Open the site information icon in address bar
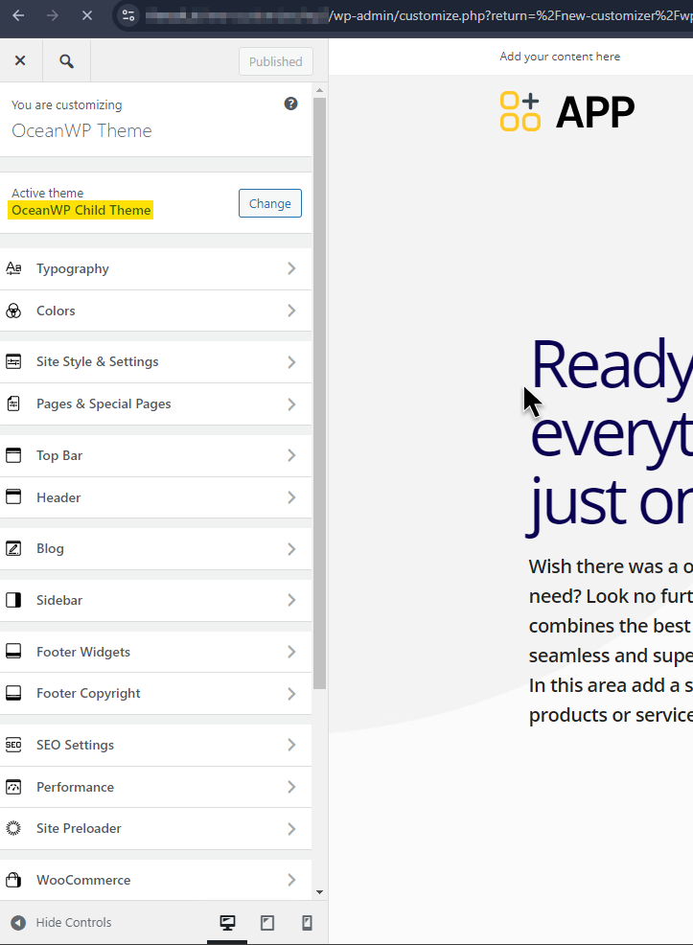Viewport: 693px width, 945px height. tap(128, 15)
